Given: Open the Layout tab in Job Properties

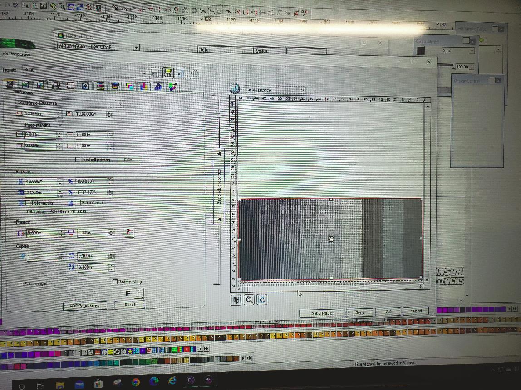Looking at the screenshot, I should pos(10,85).
